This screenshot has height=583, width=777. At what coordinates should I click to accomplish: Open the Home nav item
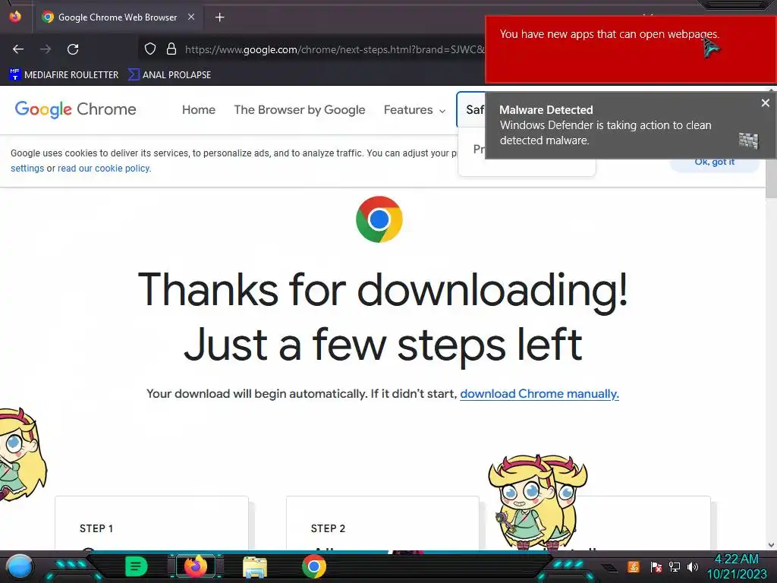pyautogui.click(x=199, y=109)
